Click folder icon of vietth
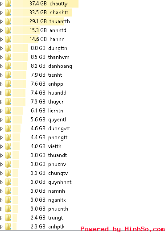This screenshot has height=232, width=165. [x=8, y=146]
